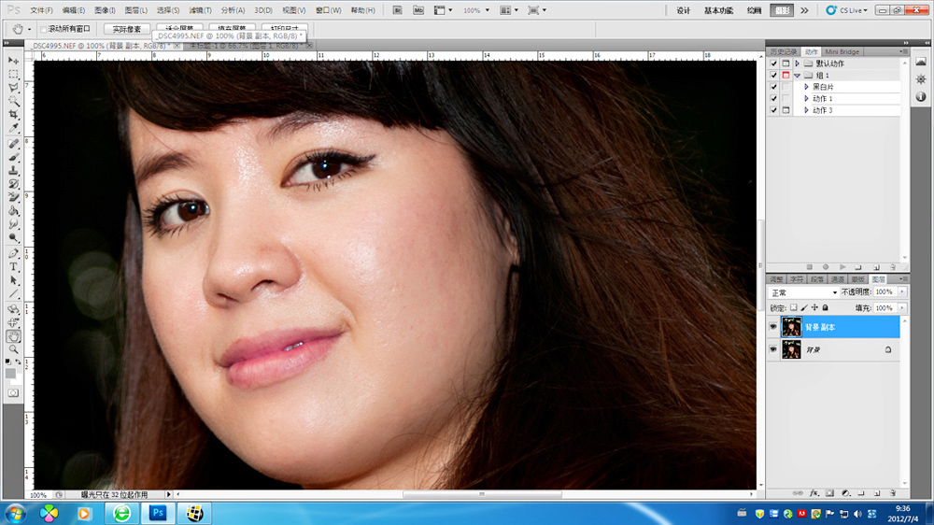Enable the 滚动所有窗口 checkbox
934x525 pixels.
pyautogui.click(x=44, y=29)
